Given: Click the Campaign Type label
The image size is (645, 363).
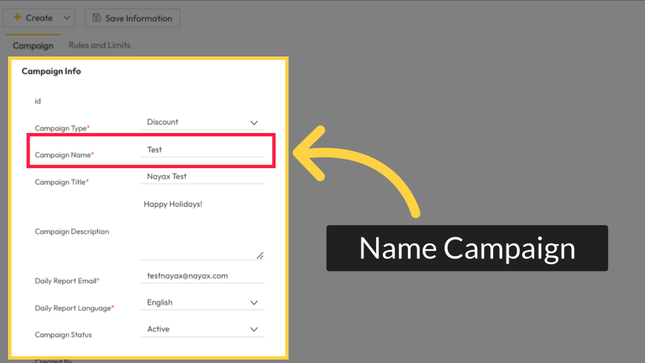Looking at the screenshot, I should pyautogui.click(x=62, y=128).
